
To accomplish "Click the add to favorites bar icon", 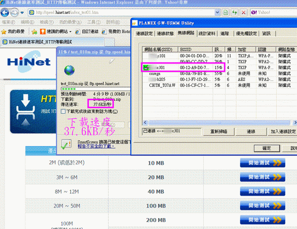I will point(35,31).
